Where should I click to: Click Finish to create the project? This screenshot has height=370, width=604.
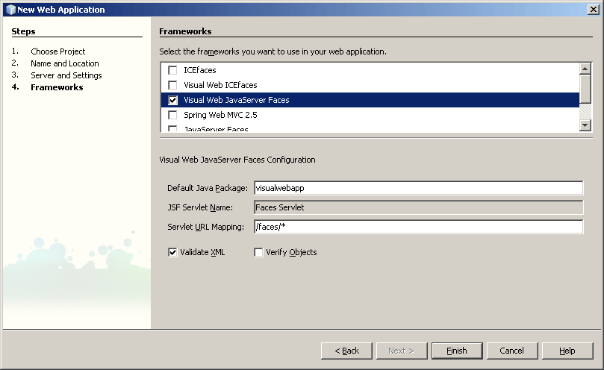[457, 351]
